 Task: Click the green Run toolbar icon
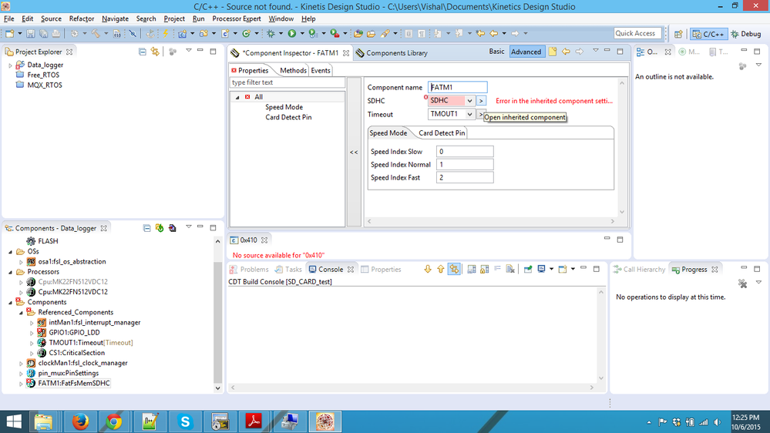[291, 33]
